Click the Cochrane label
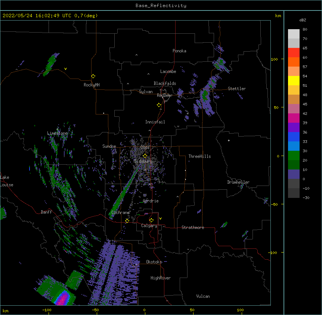The image size is (322, 315). point(120,212)
